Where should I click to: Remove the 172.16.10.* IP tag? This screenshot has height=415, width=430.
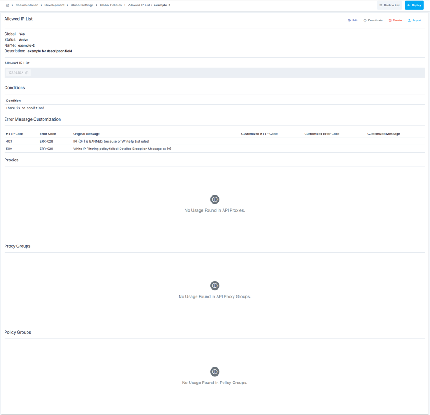(x=27, y=73)
